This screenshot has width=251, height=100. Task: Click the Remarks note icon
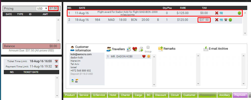(161, 49)
